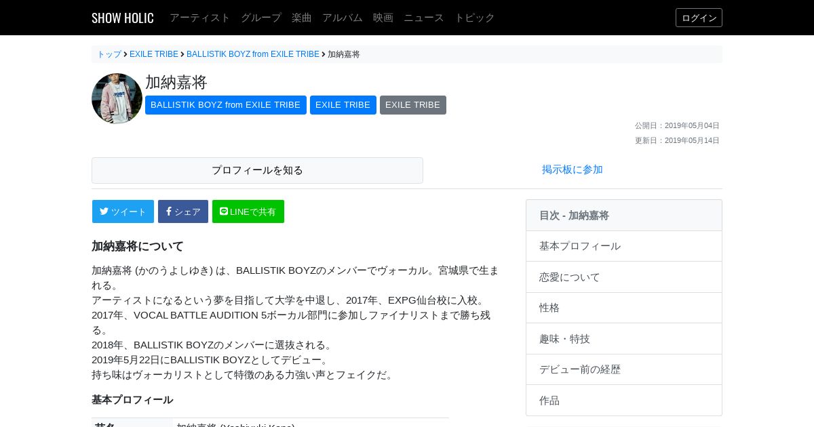Click the line starting 持ち味はヴォーカリスト

coord(244,375)
